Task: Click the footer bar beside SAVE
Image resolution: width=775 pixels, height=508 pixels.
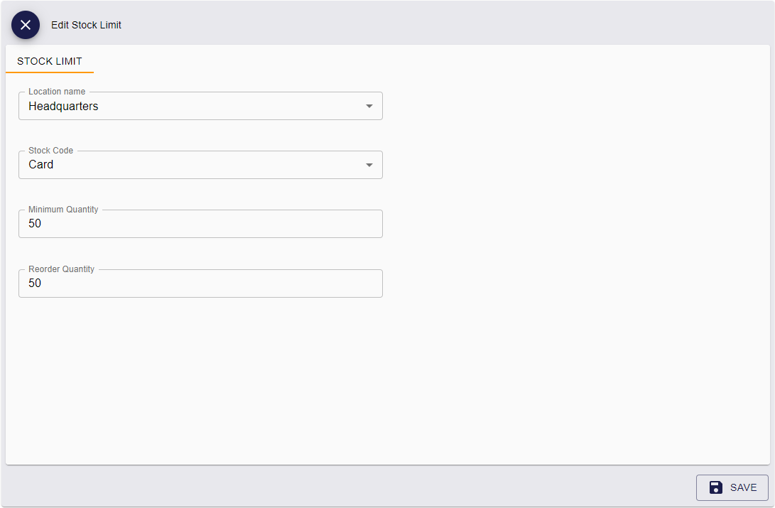Action: pos(355,487)
